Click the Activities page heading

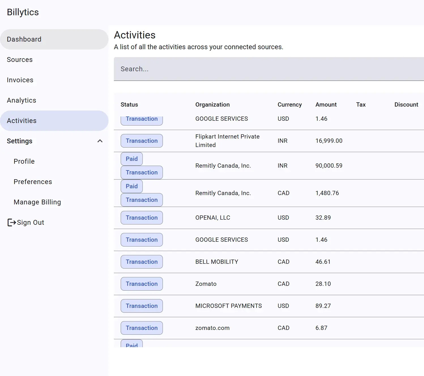135,35
